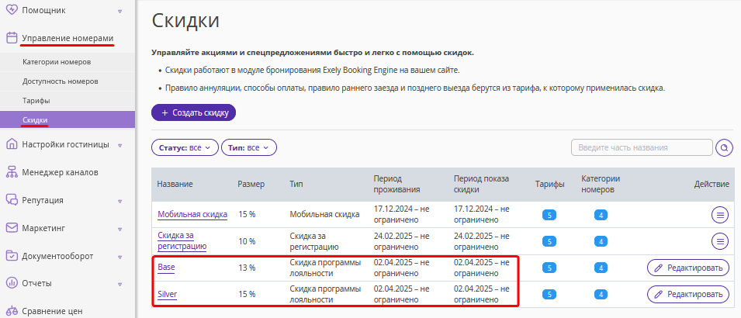Open the Статус: все filter dropdown
This screenshot has height=318, width=741.
tap(185, 147)
